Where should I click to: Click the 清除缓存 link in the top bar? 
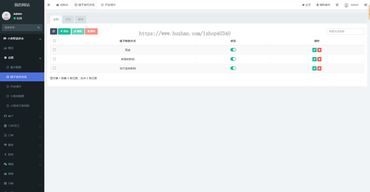pyautogui.click(x=323, y=5)
